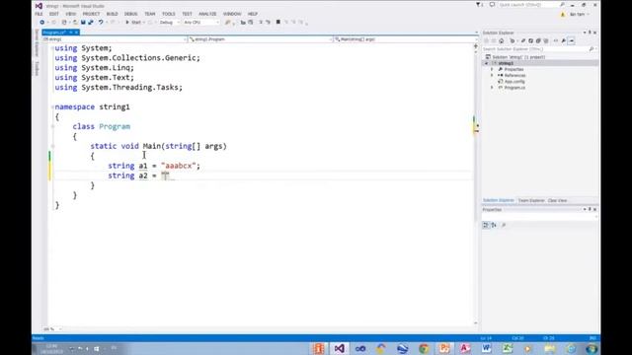Open Google Chrome from the taskbar
The height and width of the screenshot is (355, 632).
(424, 348)
